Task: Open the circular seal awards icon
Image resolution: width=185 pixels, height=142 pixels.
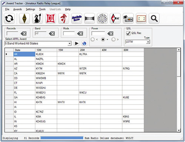Action: [102, 19]
